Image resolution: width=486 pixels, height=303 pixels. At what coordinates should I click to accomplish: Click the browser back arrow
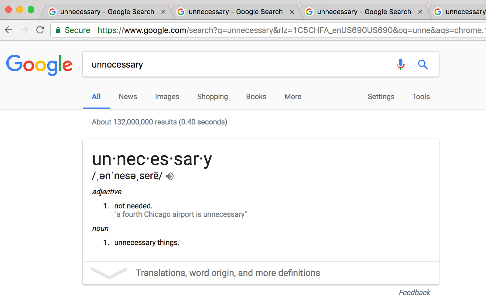(9, 30)
